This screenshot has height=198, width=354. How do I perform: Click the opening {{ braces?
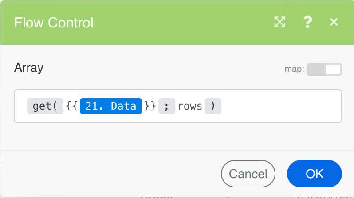click(72, 107)
